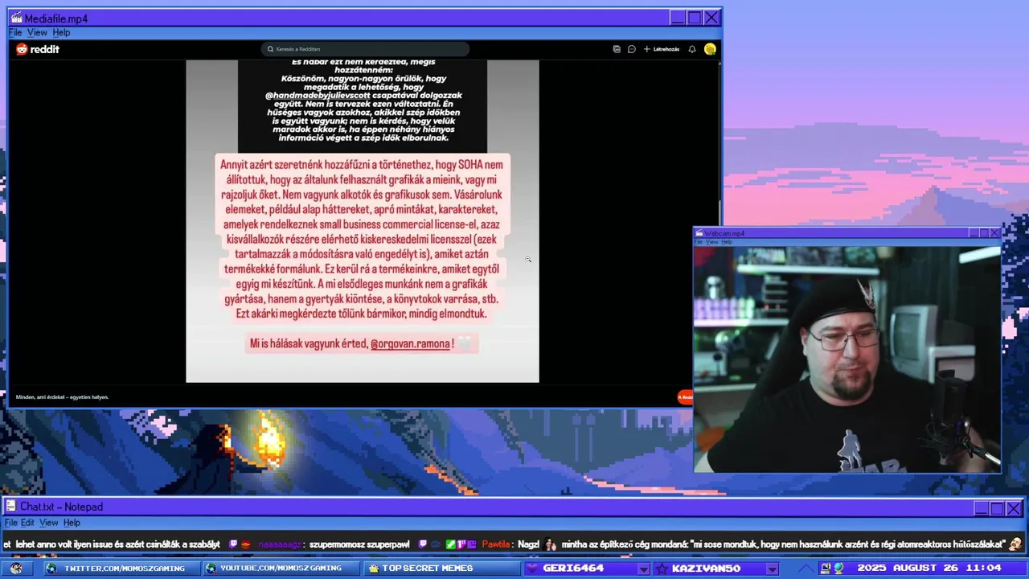Click the Chat.txt Notepad title icon
This screenshot has width=1029, height=579.
[x=11, y=507]
